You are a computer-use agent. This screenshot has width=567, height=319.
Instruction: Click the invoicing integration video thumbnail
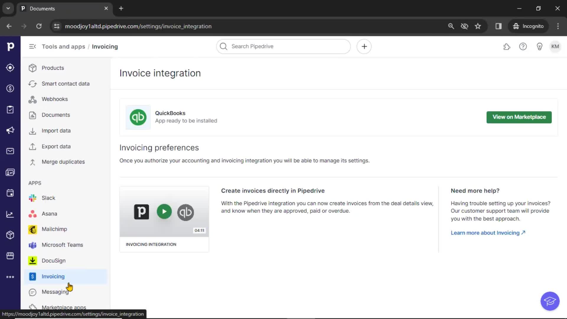(164, 211)
